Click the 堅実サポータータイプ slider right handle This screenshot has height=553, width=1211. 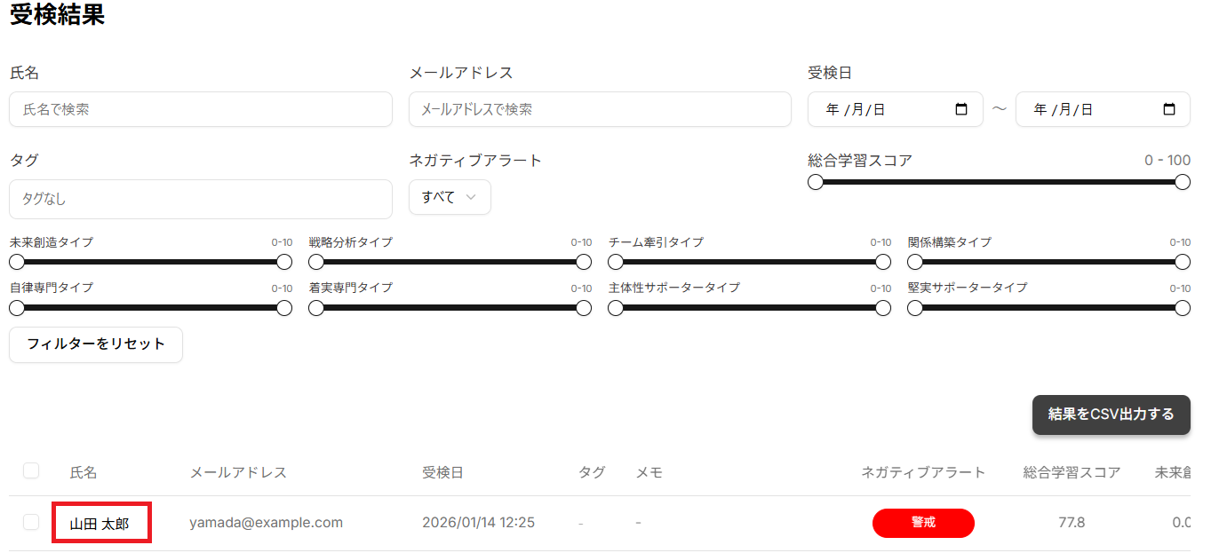coord(1183,308)
